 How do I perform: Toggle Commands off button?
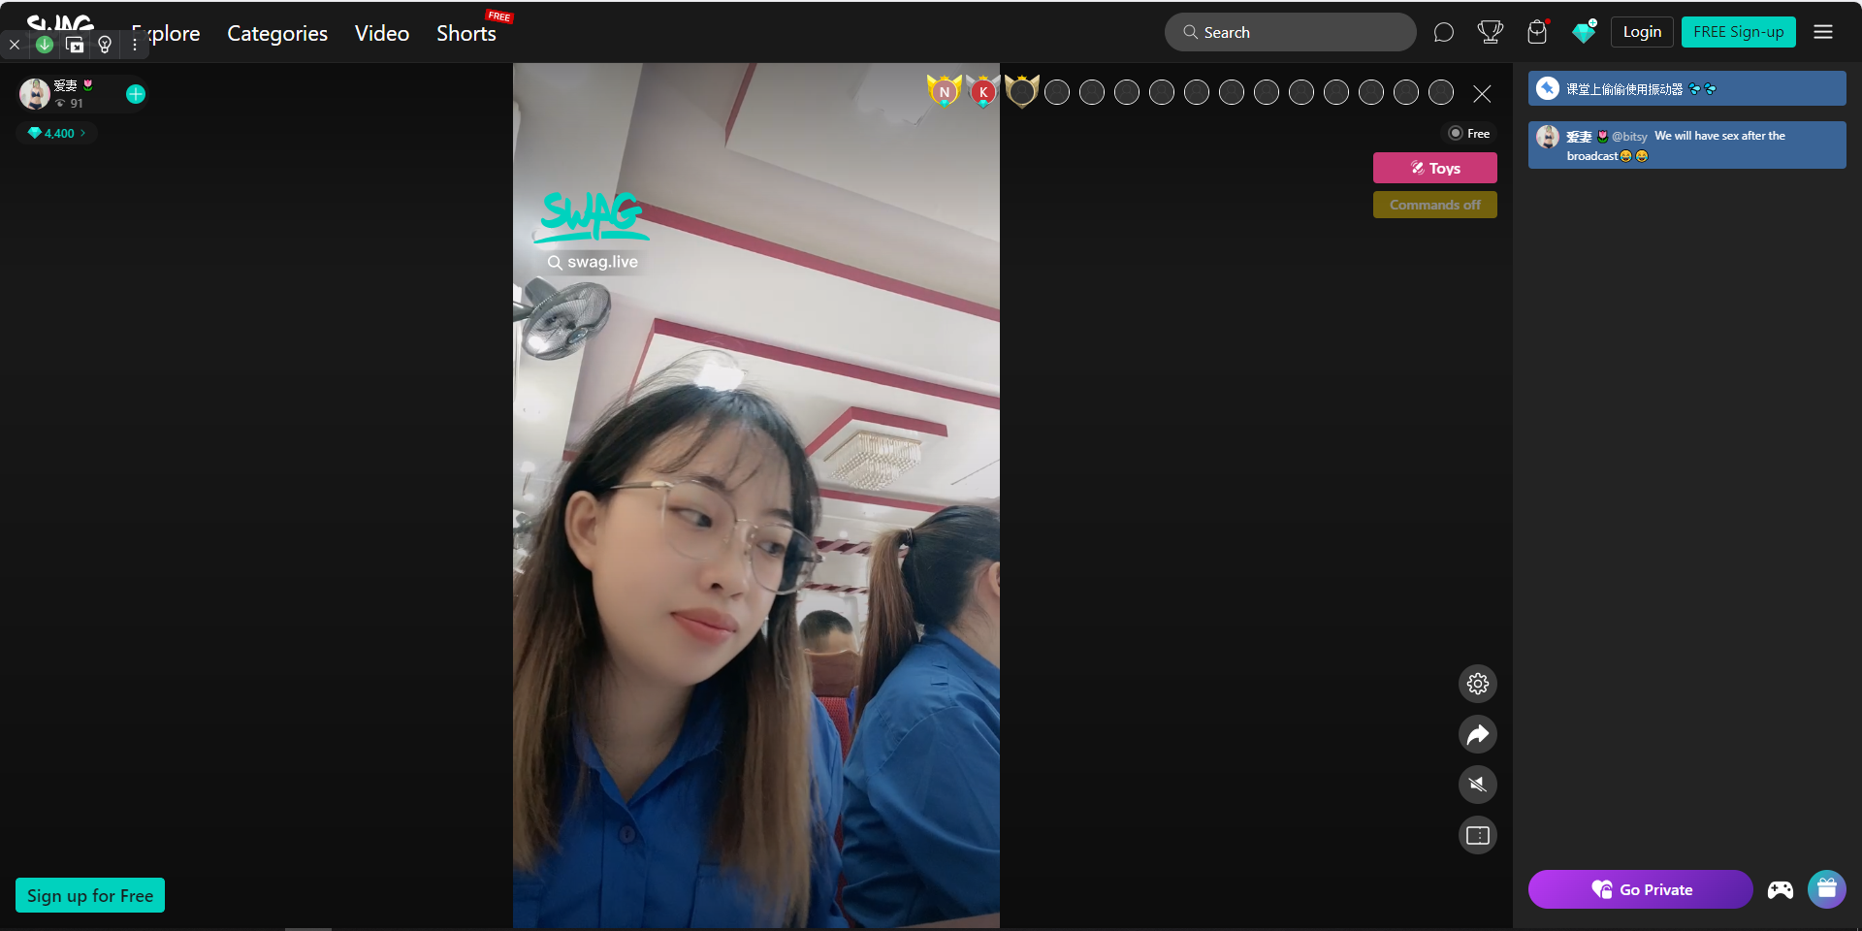[x=1434, y=205]
